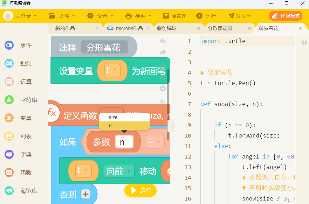The height and width of the screenshot is (204, 309).
Task: Click the redo arrow in block workspace
Action: (163, 52)
